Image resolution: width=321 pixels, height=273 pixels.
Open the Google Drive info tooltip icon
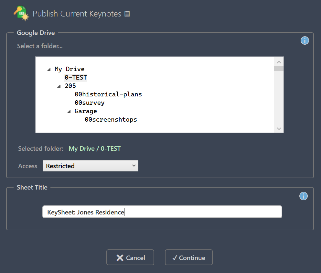coord(304,40)
